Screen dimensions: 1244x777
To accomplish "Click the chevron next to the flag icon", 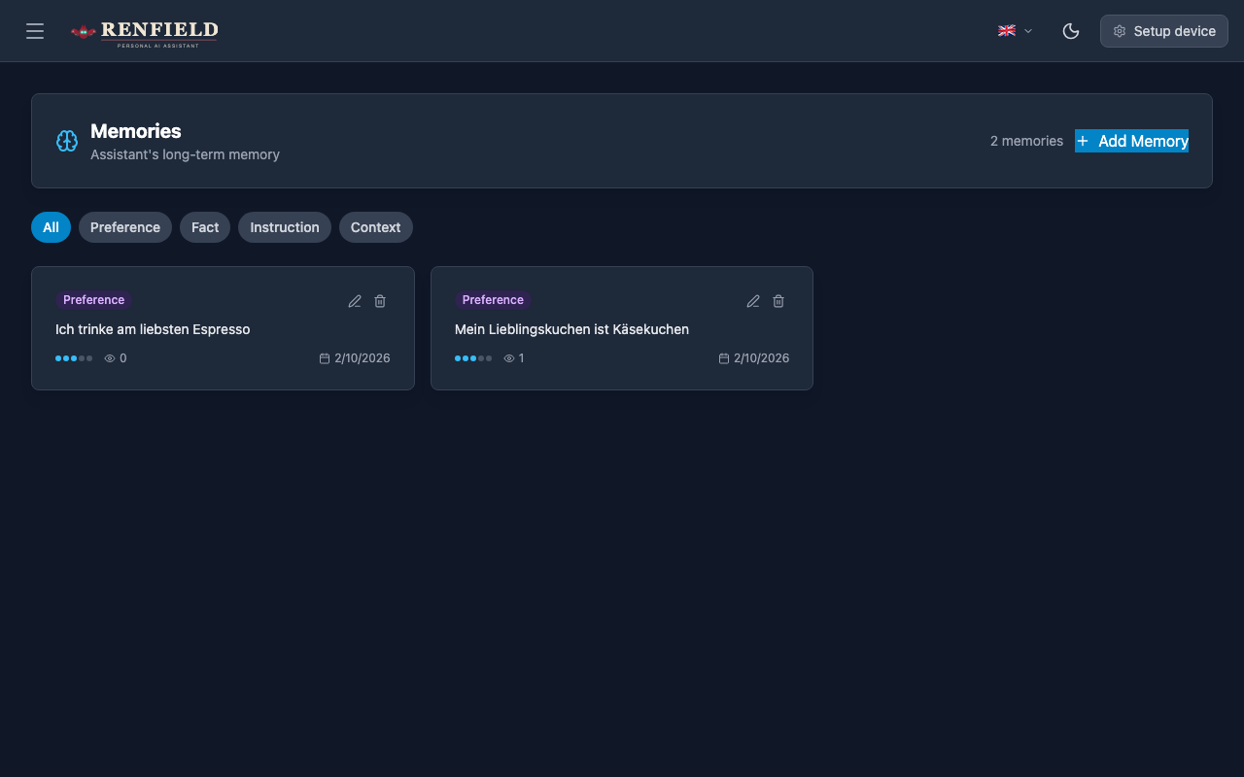I will pos(1026,30).
